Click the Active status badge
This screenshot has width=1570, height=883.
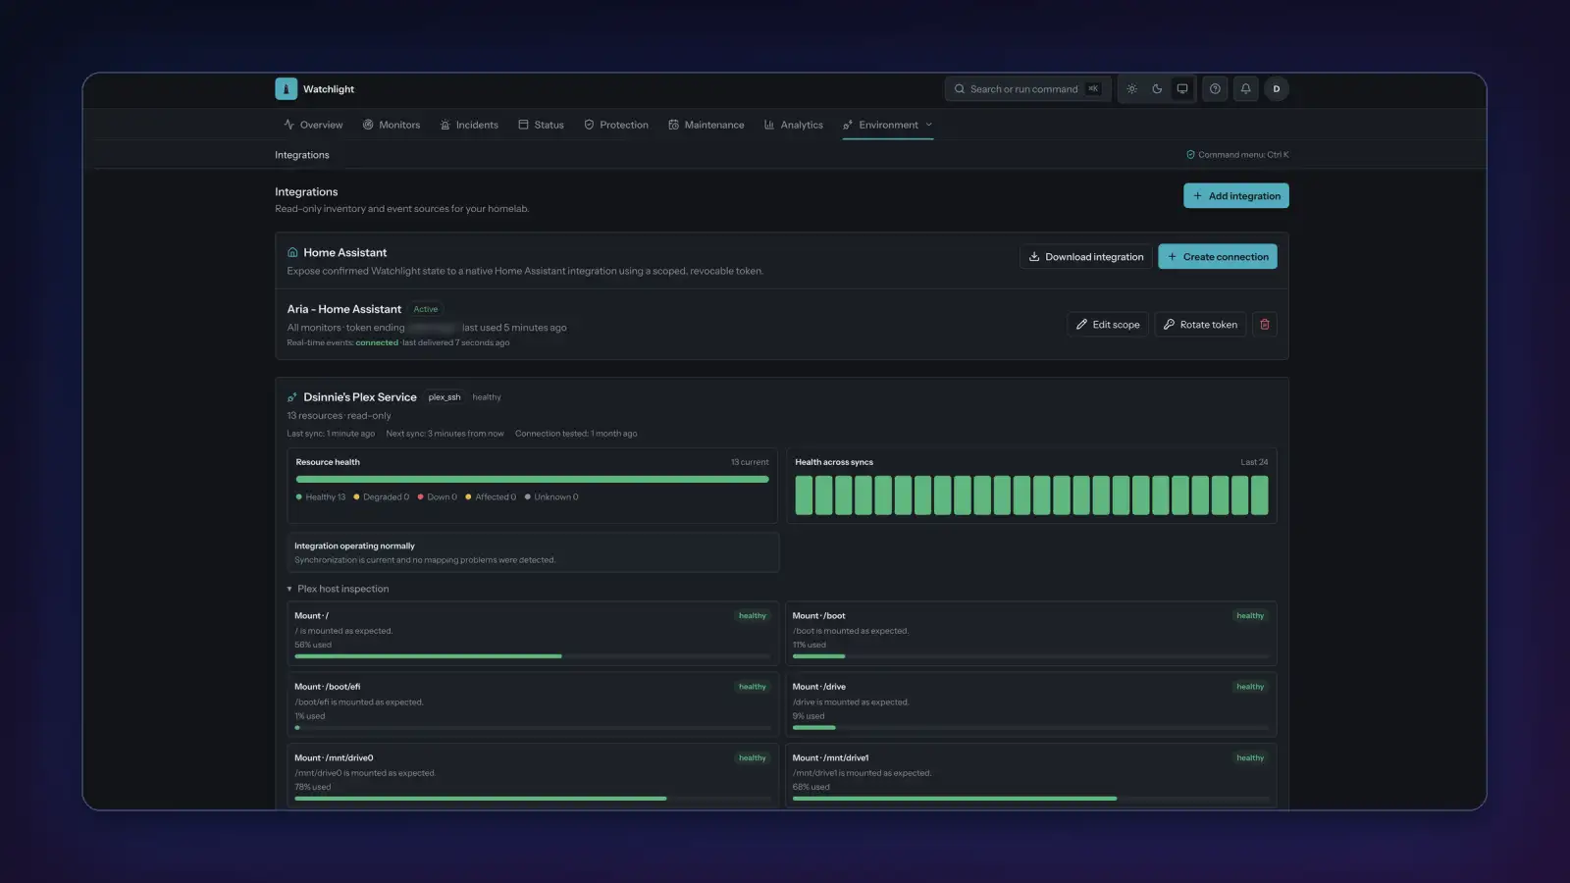(426, 309)
